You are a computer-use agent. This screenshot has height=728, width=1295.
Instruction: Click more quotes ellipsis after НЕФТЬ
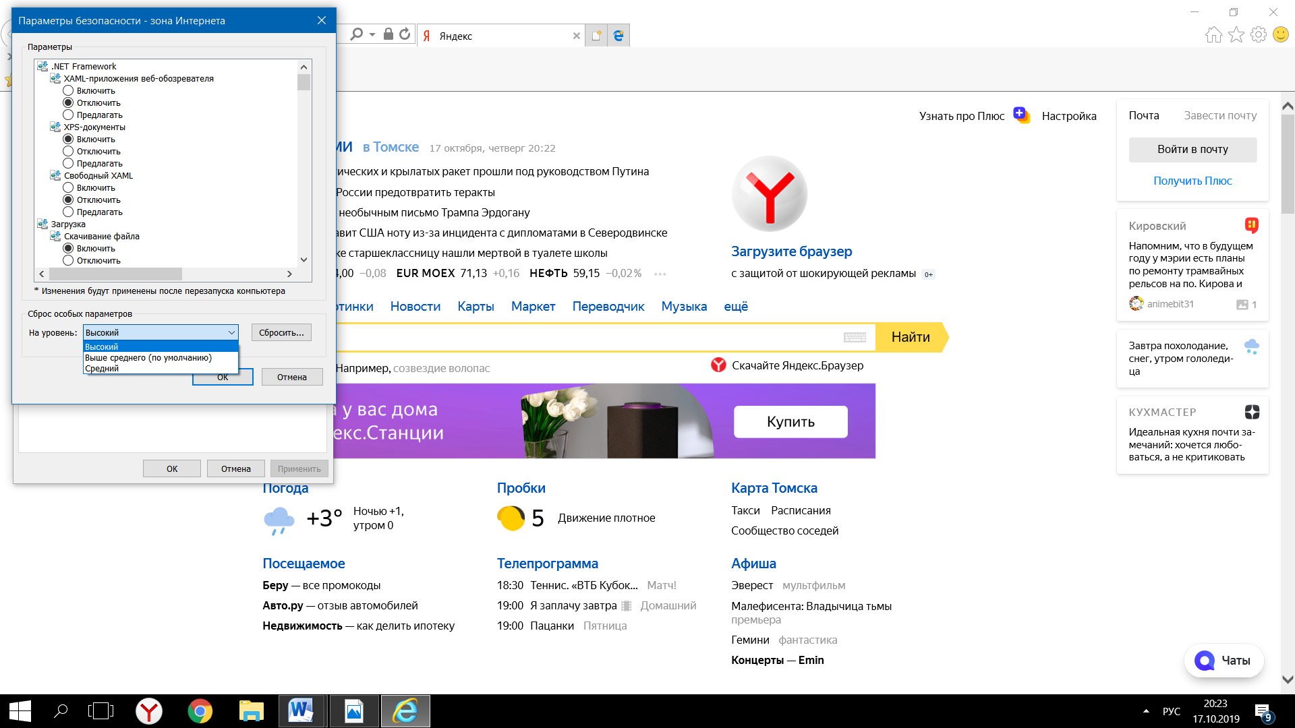click(x=660, y=274)
